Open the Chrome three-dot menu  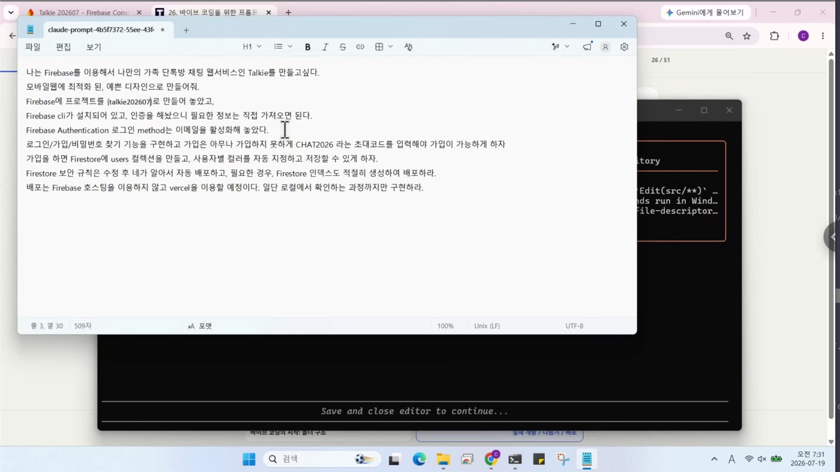[823, 36]
